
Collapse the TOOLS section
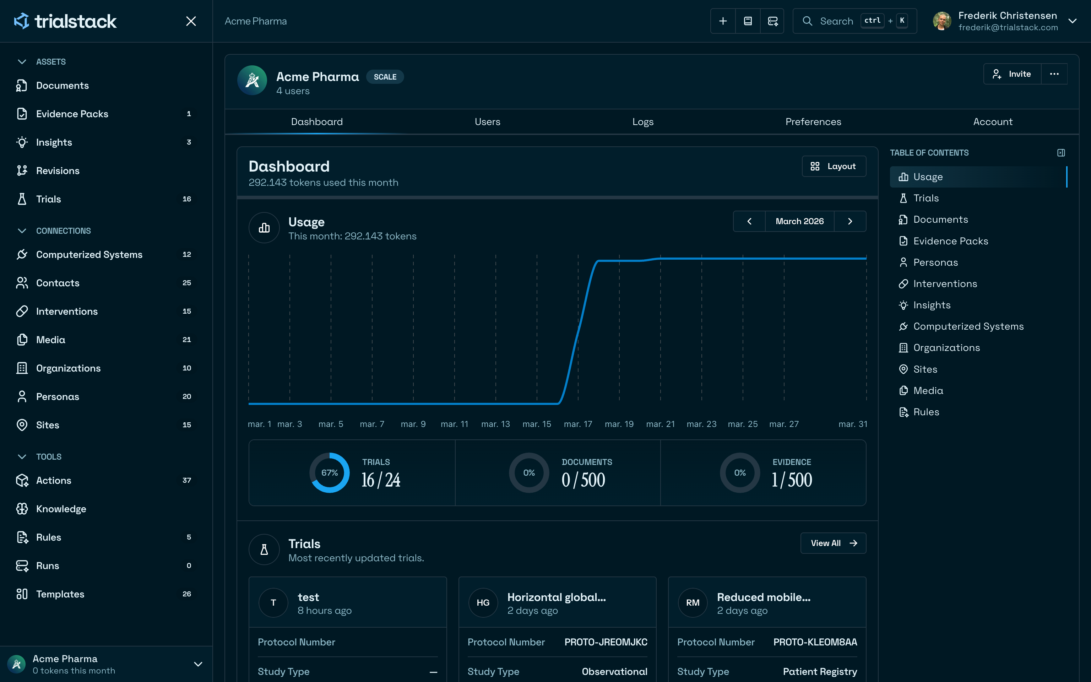pos(22,457)
